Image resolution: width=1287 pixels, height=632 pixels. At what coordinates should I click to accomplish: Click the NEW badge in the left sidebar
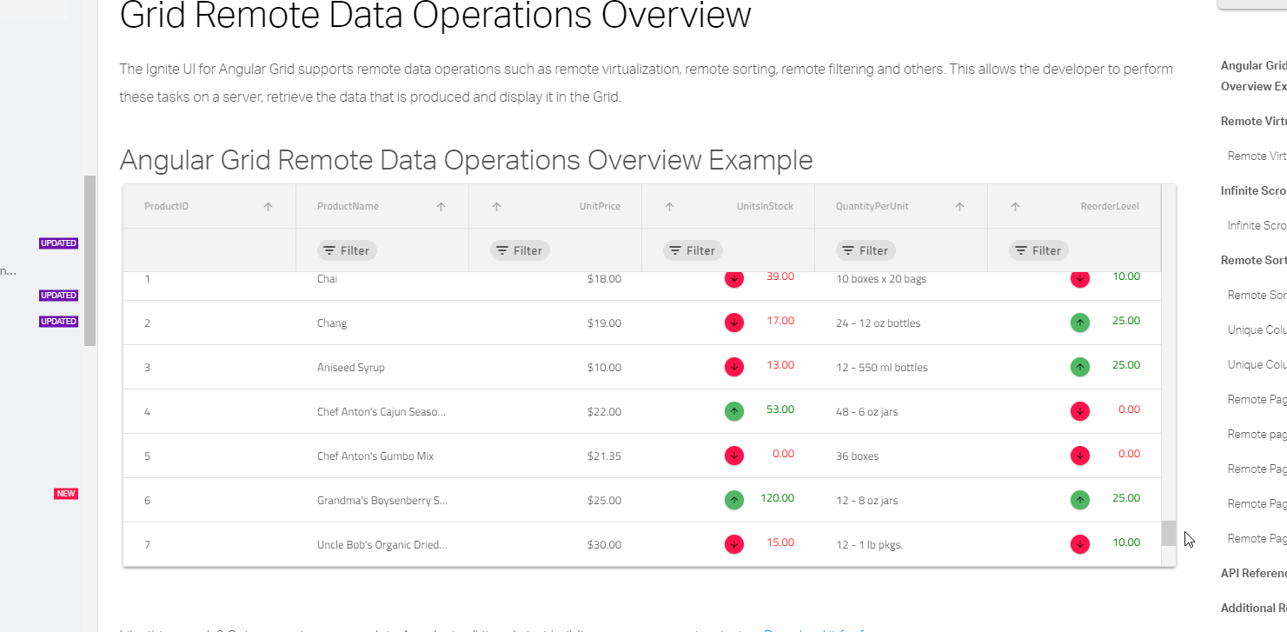click(x=65, y=493)
